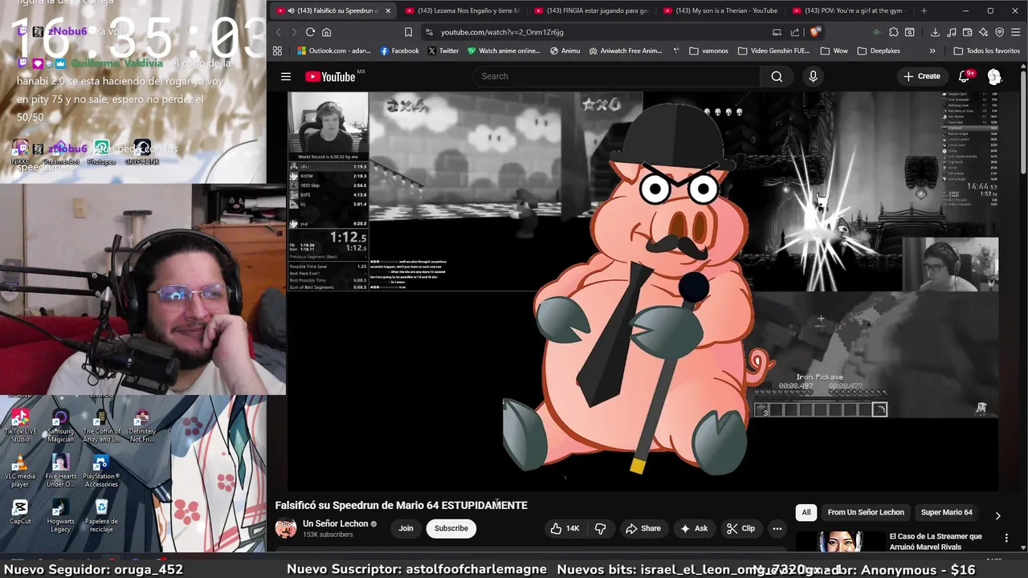Switch to My son is a Therian tab
Viewport: 1028px width, 578px height.
point(720,10)
